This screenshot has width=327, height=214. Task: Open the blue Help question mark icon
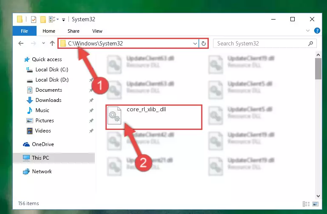tap(317, 31)
